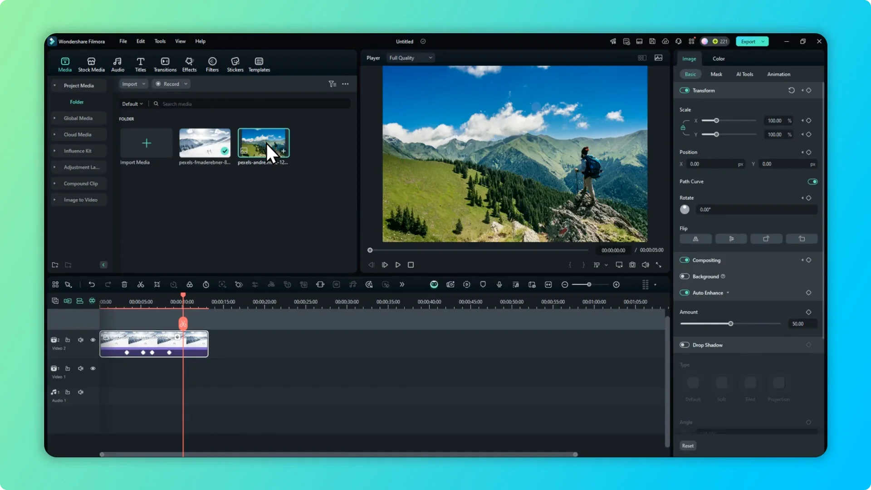Click the speed stopwatch icon

tap(206, 284)
